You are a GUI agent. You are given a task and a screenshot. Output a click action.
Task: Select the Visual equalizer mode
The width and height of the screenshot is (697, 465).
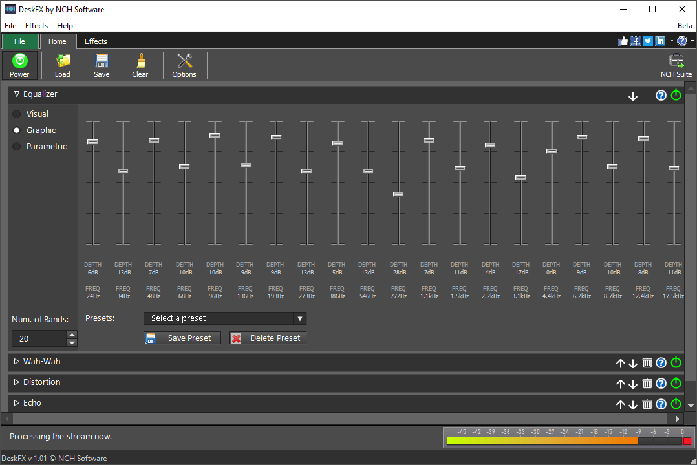tap(16, 114)
